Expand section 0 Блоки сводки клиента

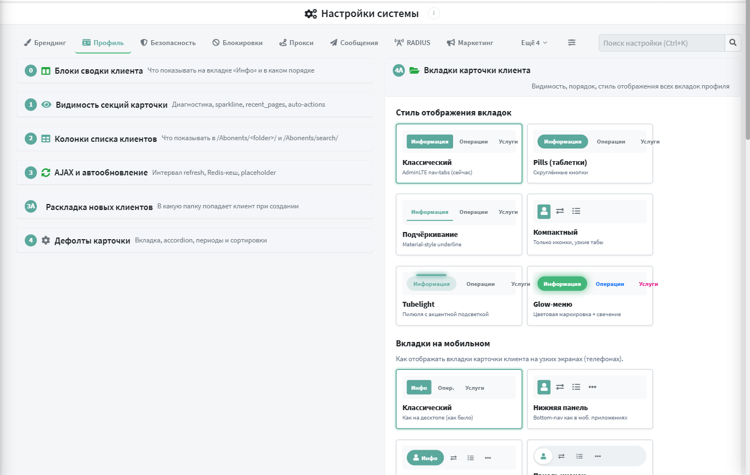point(195,70)
